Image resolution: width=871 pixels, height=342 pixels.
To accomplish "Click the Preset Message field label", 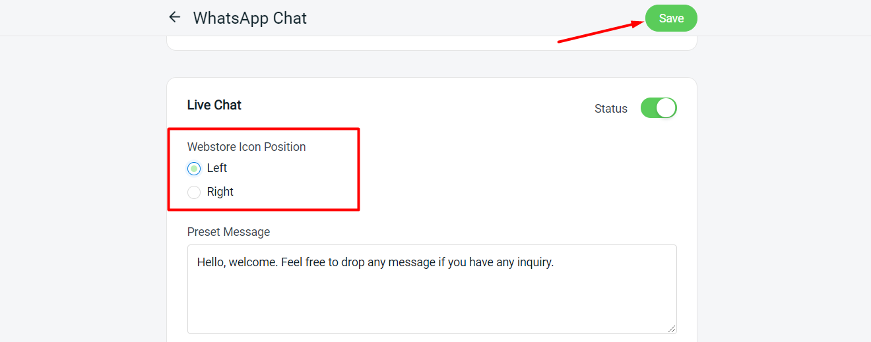I will pos(228,232).
